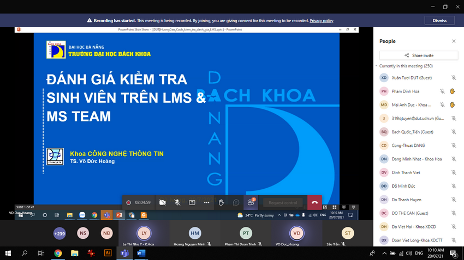The height and width of the screenshot is (260, 464).
Task: Show hidden system tray icons
Action: tap(384, 253)
